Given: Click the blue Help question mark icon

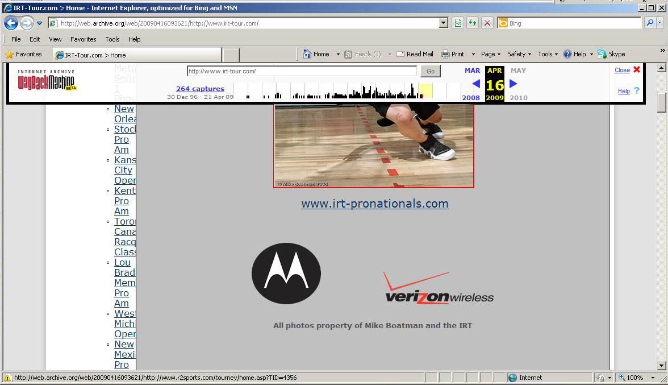Looking at the screenshot, I should click(x=567, y=54).
